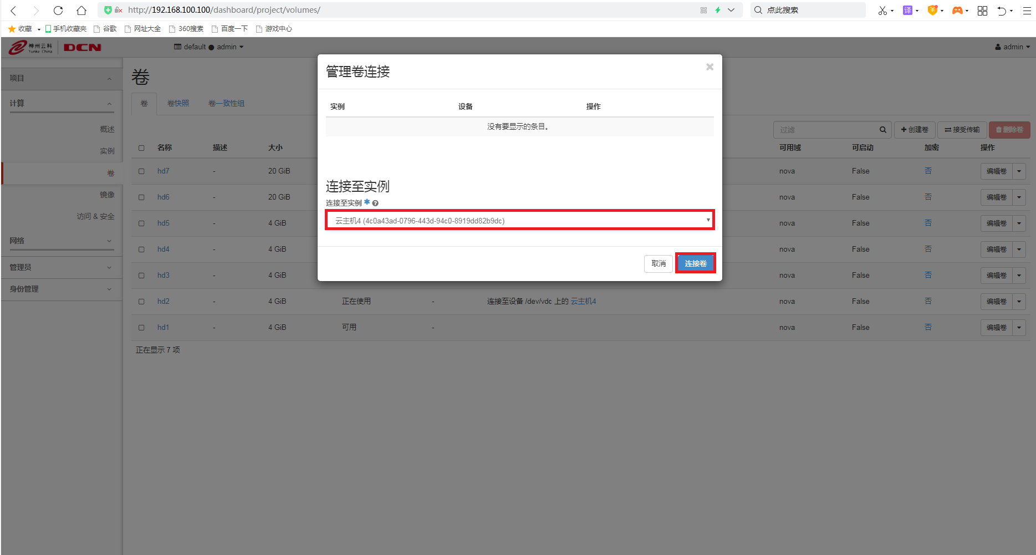Refresh the page with the reload icon

58,10
